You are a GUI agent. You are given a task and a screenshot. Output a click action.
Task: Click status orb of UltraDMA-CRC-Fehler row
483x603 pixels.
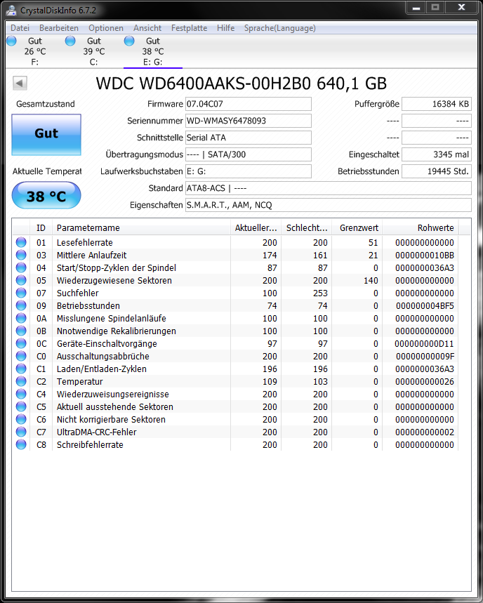point(21,432)
